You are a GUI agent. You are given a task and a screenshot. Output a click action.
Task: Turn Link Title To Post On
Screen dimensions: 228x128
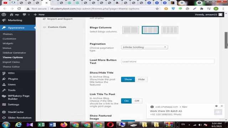[x=126, y=101]
